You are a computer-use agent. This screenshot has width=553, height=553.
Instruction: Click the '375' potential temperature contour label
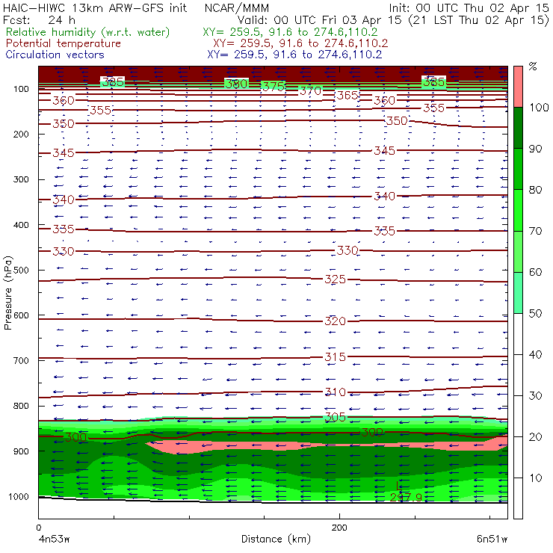tap(274, 87)
